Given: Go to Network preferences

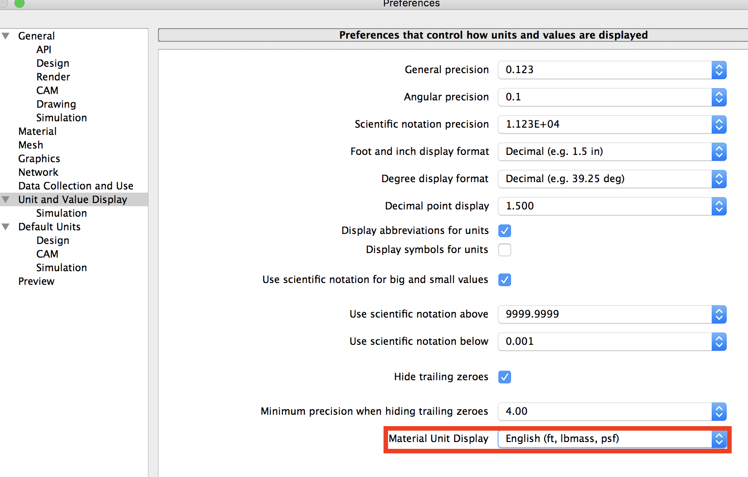Looking at the screenshot, I should 39,172.
